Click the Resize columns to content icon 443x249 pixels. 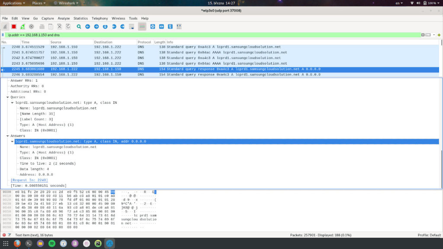(179, 26)
